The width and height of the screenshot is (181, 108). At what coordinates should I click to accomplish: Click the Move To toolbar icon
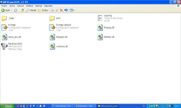click(52, 10)
